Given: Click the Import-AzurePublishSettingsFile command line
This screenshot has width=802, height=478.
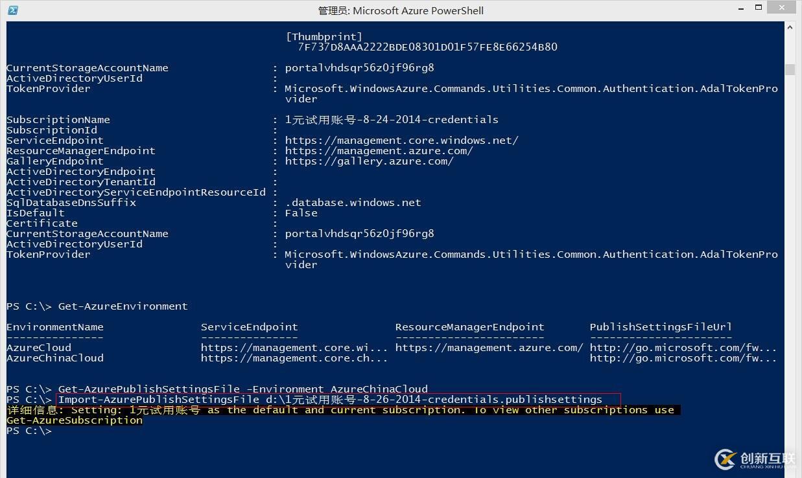Looking at the screenshot, I should (330, 400).
